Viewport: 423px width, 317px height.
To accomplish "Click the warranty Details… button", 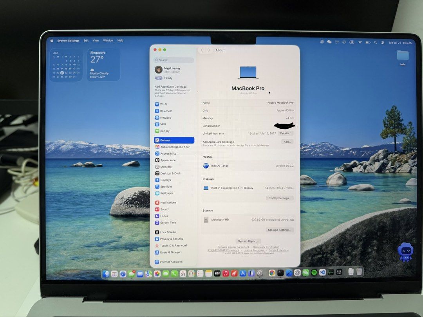I will [286, 133].
